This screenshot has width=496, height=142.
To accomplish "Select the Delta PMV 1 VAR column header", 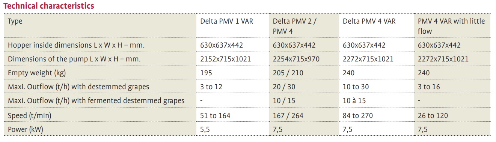I will (226, 21).
